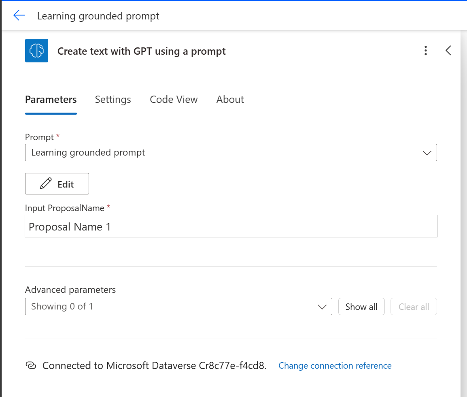Collapse the action panel with the chevron

(448, 51)
